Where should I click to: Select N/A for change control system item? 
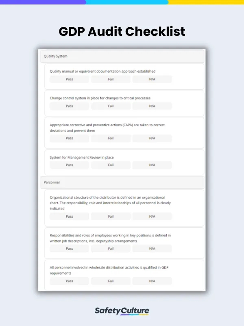coord(152,106)
